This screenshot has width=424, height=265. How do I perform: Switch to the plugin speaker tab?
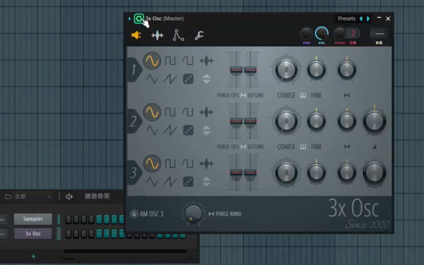tap(136, 35)
